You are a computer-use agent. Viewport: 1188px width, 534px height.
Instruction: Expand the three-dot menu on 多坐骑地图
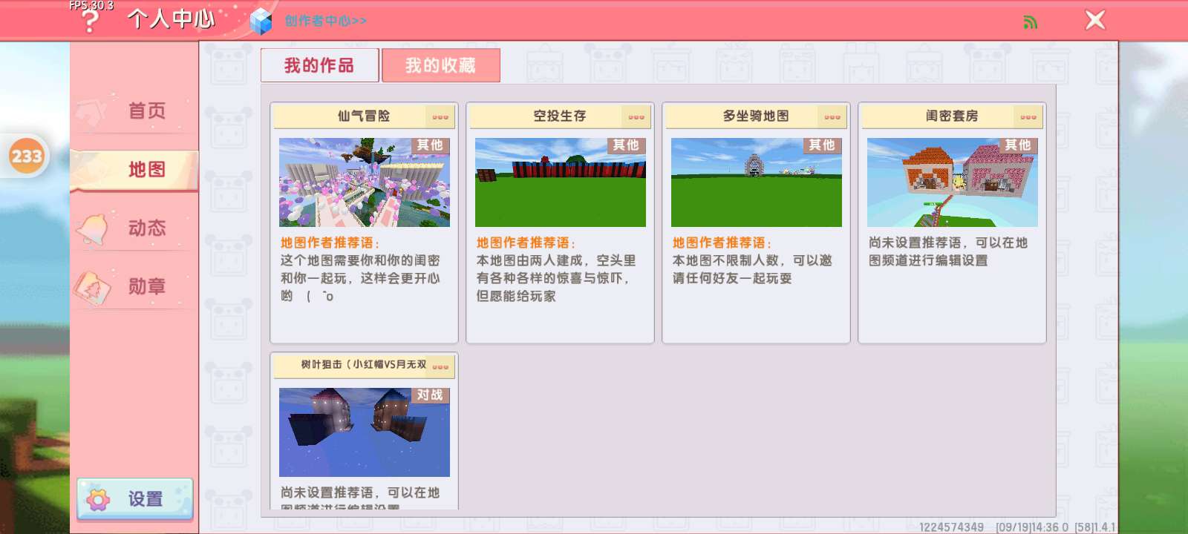point(832,116)
